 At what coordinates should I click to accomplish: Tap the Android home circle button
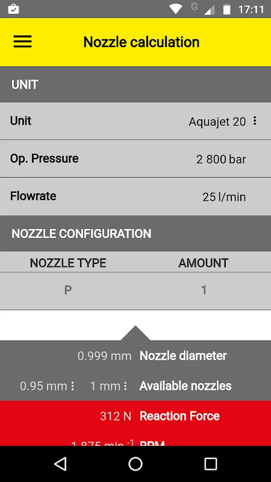(x=135, y=463)
